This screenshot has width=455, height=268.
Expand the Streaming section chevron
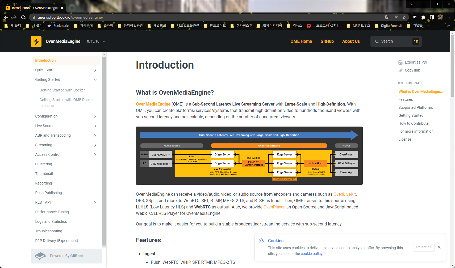pos(95,145)
